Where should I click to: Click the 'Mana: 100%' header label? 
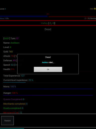(x=4, y=19)
